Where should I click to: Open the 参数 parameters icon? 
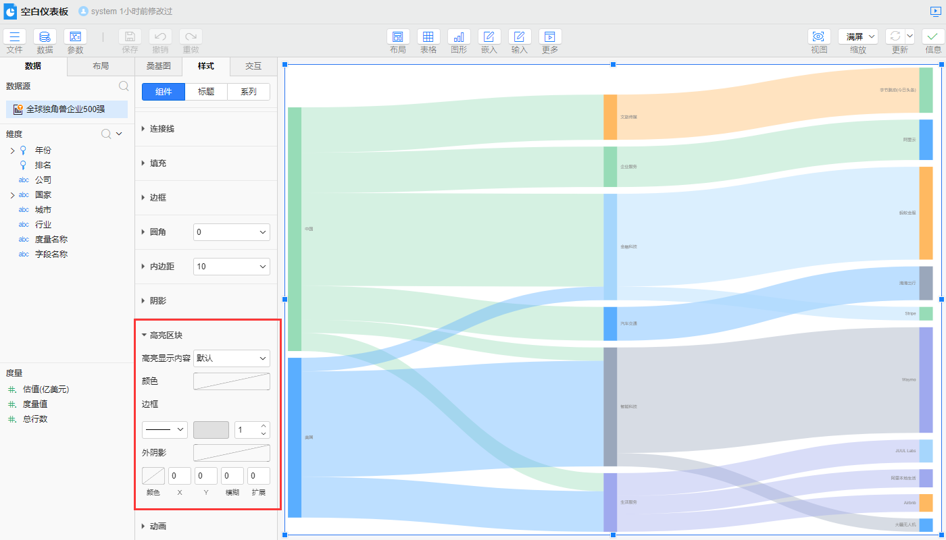[75, 37]
